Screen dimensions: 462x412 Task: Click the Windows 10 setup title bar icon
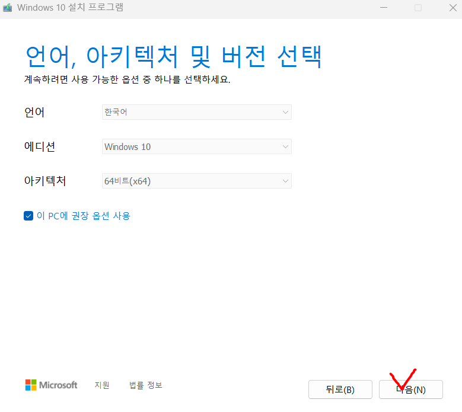[7, 8]
